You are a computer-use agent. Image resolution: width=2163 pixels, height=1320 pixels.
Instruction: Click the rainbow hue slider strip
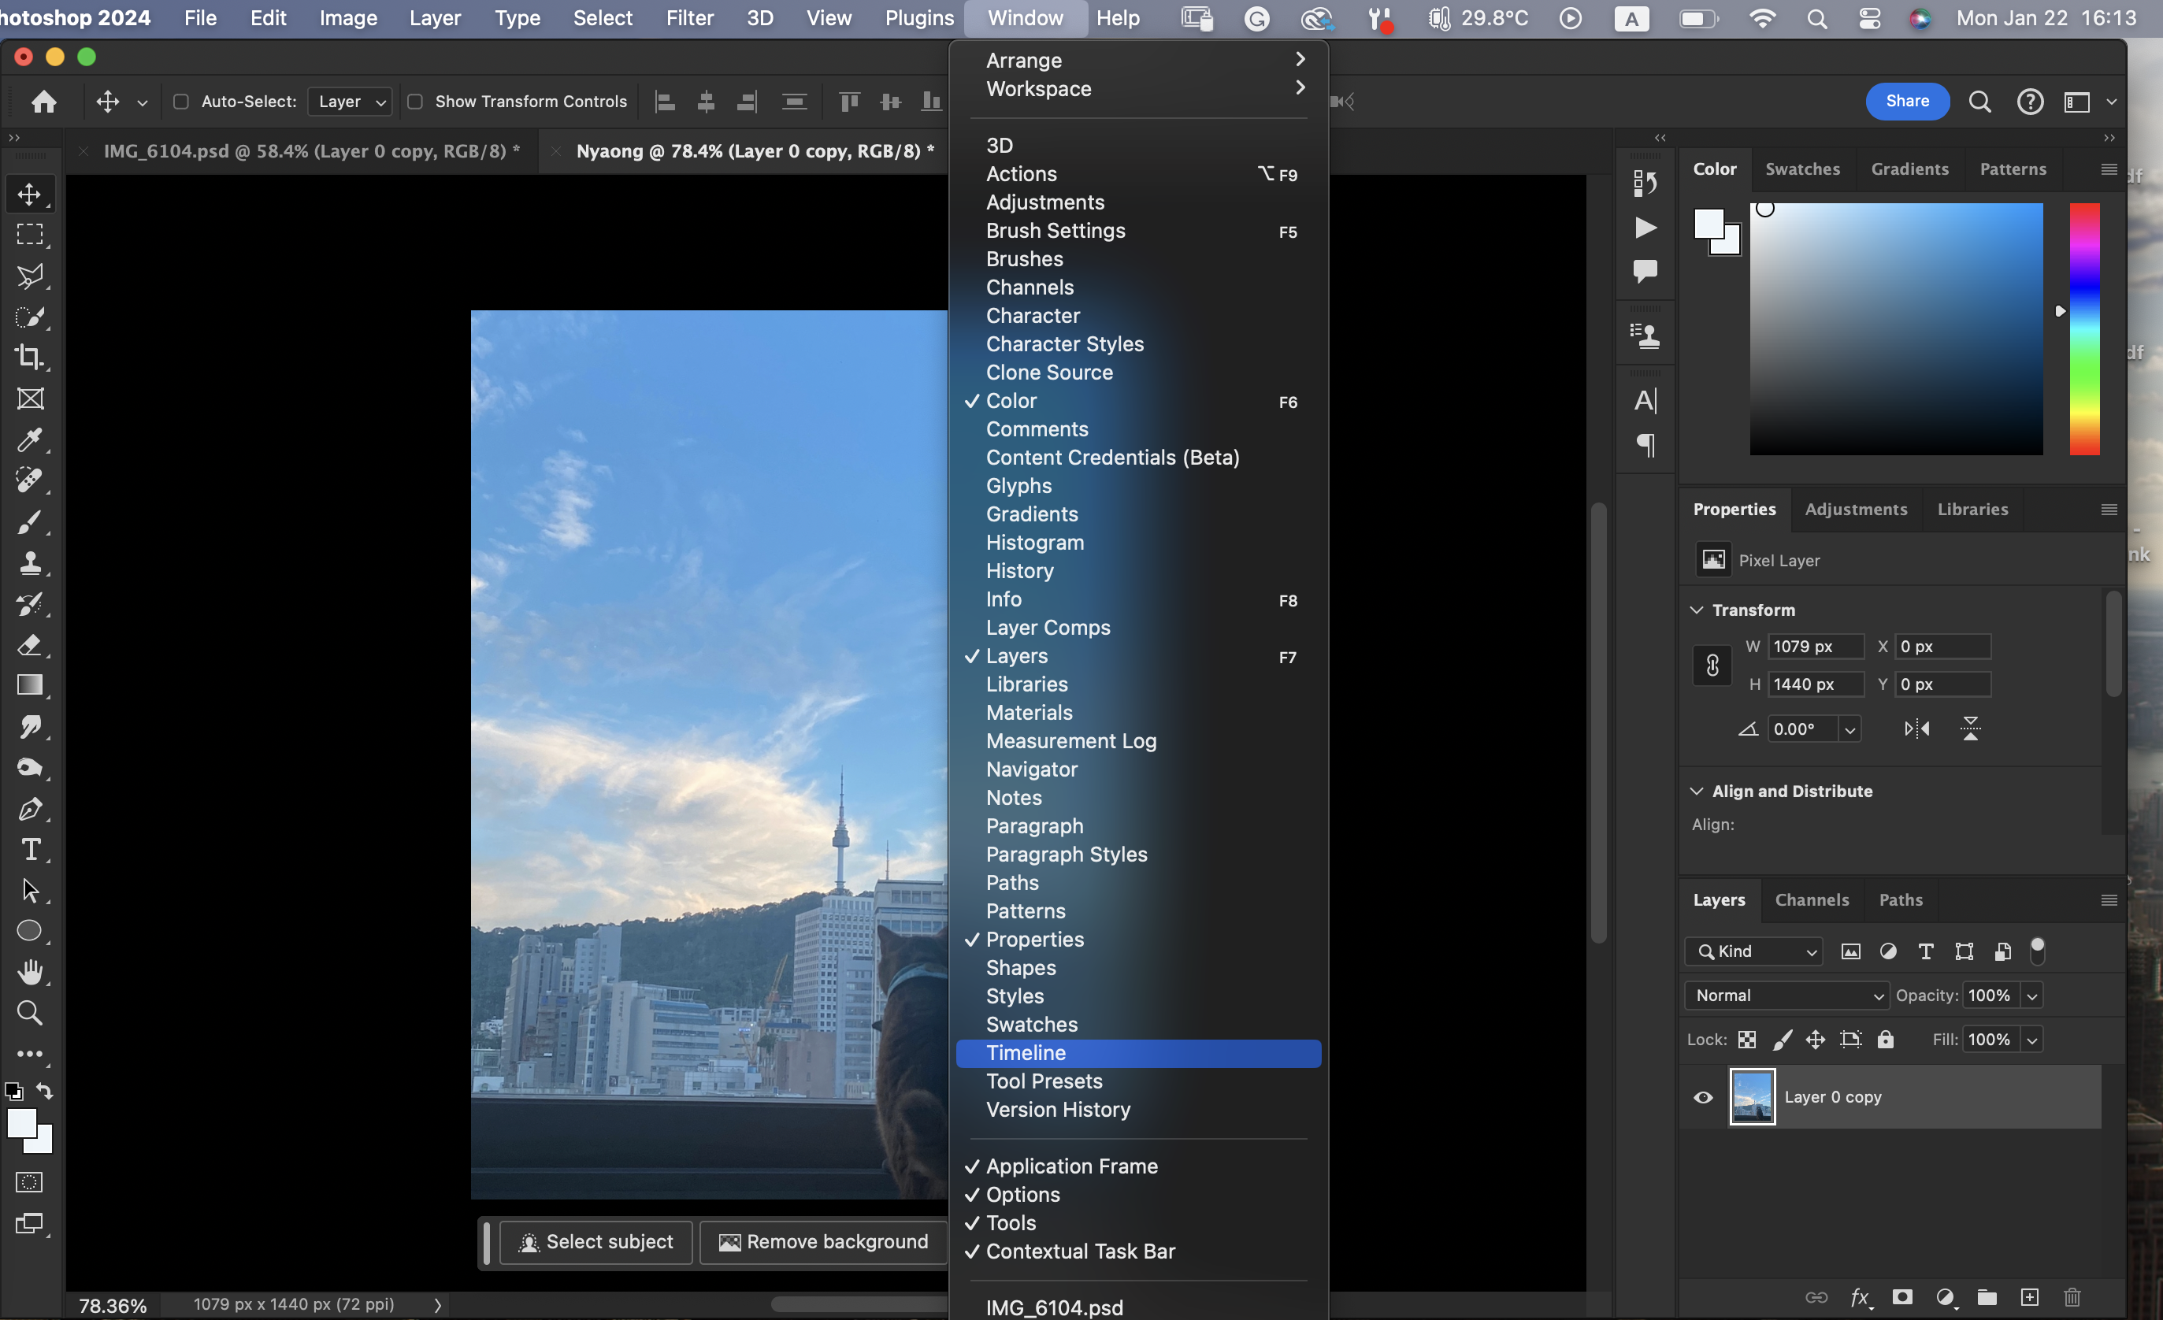click(2084, 329)
